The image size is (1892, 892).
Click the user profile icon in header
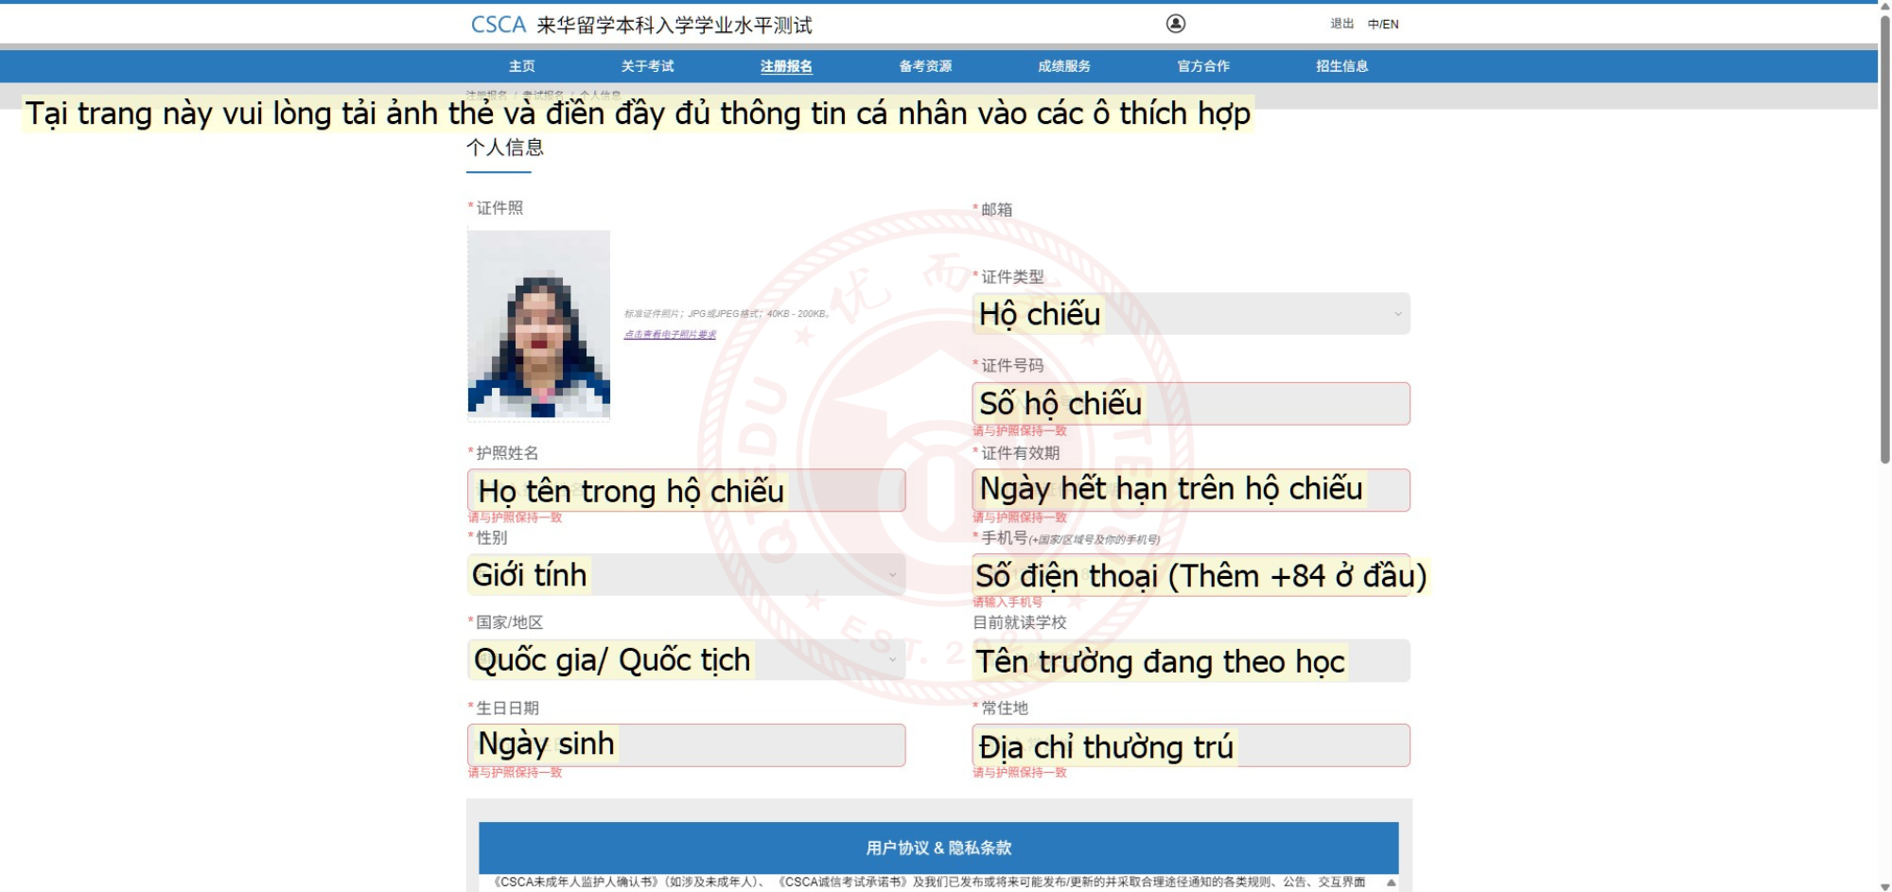tap(1175, 24)
